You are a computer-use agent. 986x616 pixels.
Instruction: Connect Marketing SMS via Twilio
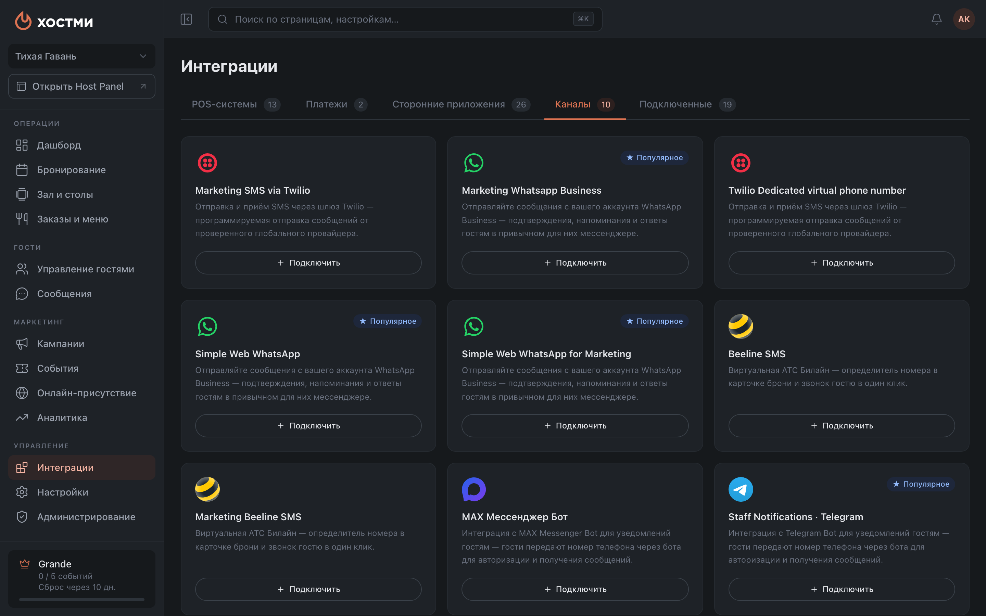pyautogui.click(x=308, y=263)
